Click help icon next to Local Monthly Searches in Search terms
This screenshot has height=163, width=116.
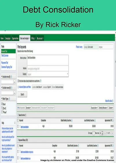click(95, 121)
